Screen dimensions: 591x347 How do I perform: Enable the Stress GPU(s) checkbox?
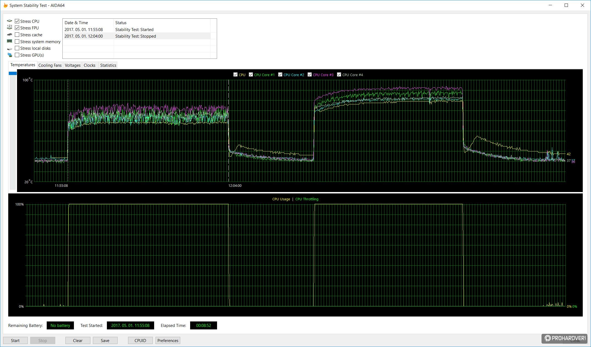point(17,55)
